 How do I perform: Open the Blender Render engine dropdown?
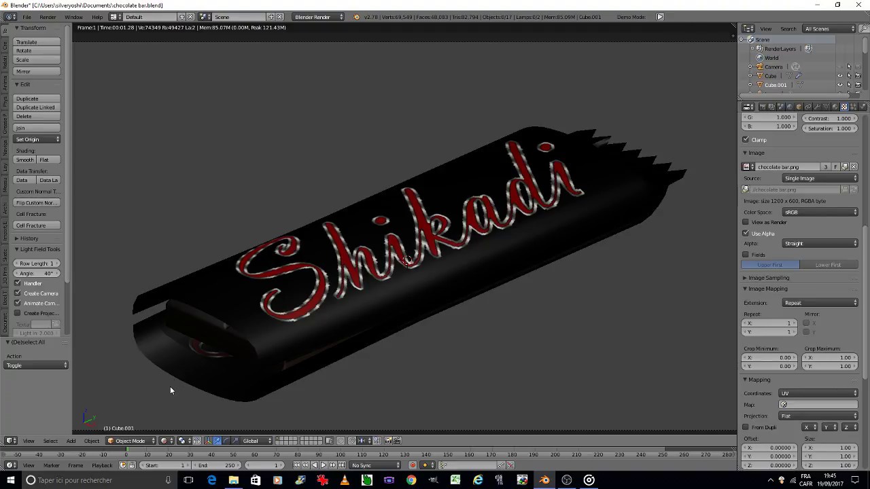point(319,17)
